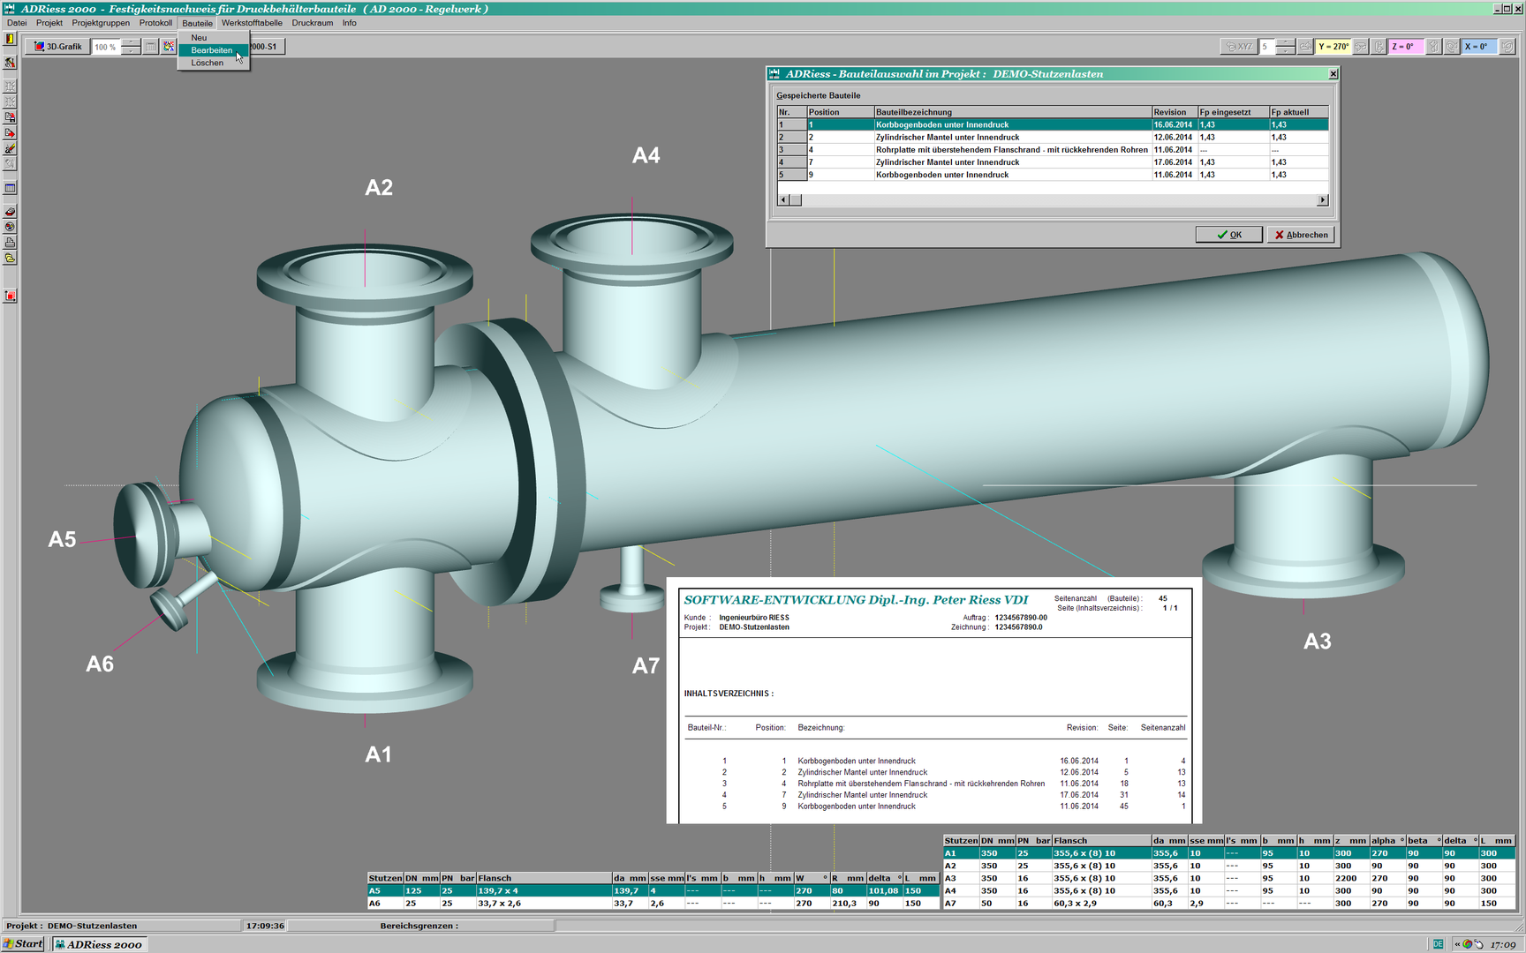The height and width of the screenshot is (953, 1526).
Task: Click the yellow Y = 270° field
Action: pos(1333,47)
